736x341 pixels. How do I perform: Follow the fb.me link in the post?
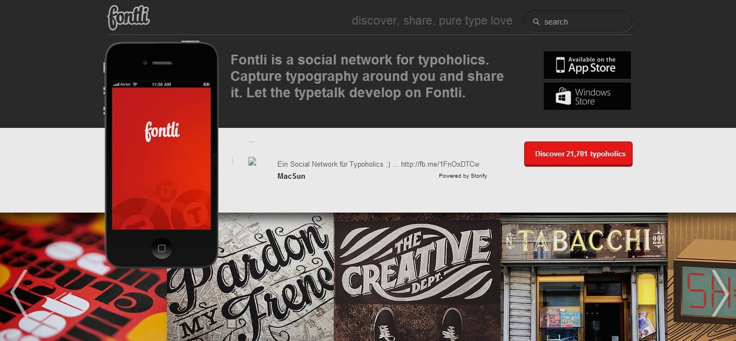[440, 164]
